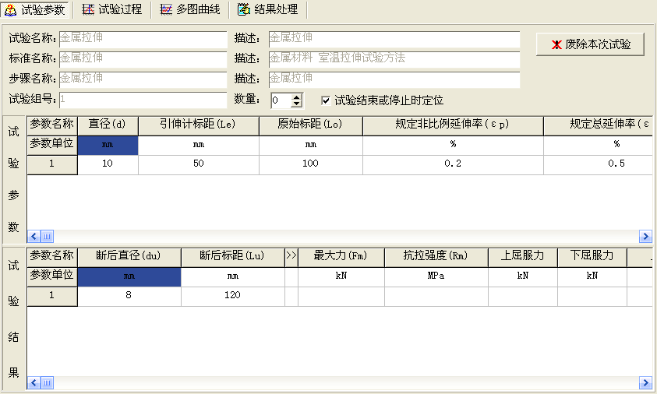Click red X icon on 废除本次试验
This screenshot has height=394, width=657.
point(556,45)
